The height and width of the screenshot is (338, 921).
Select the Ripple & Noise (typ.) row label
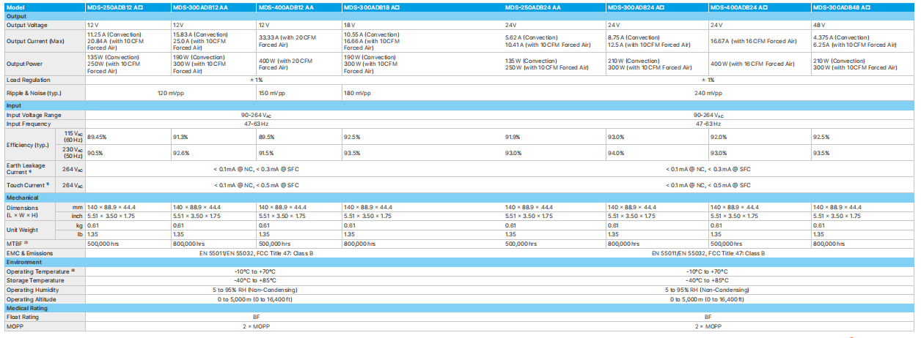coord(34,94)
